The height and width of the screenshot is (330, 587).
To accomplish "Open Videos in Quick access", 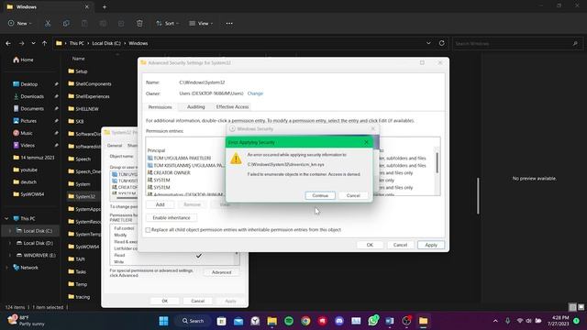I will pos(24,145).
